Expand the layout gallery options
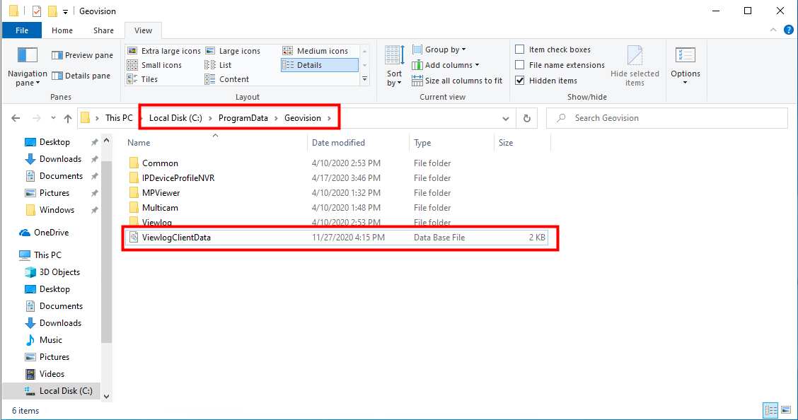Image resolution: width=798 pixels, height=420 pixels. 365,79
